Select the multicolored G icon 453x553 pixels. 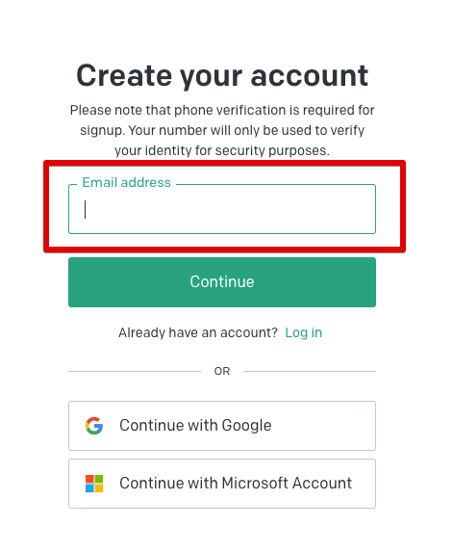click(94, 426)
